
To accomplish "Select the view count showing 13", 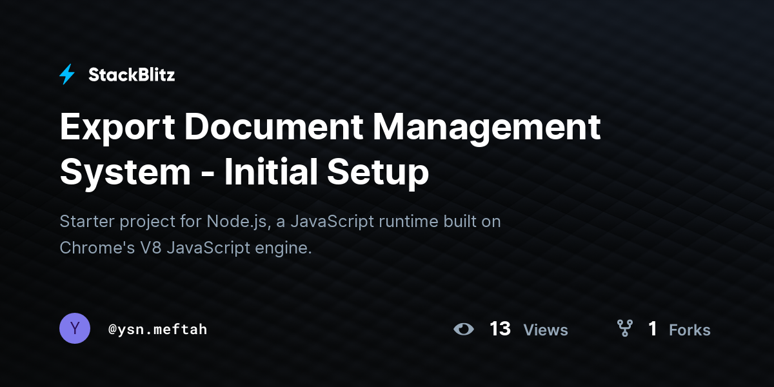I will tap(500, 329).
